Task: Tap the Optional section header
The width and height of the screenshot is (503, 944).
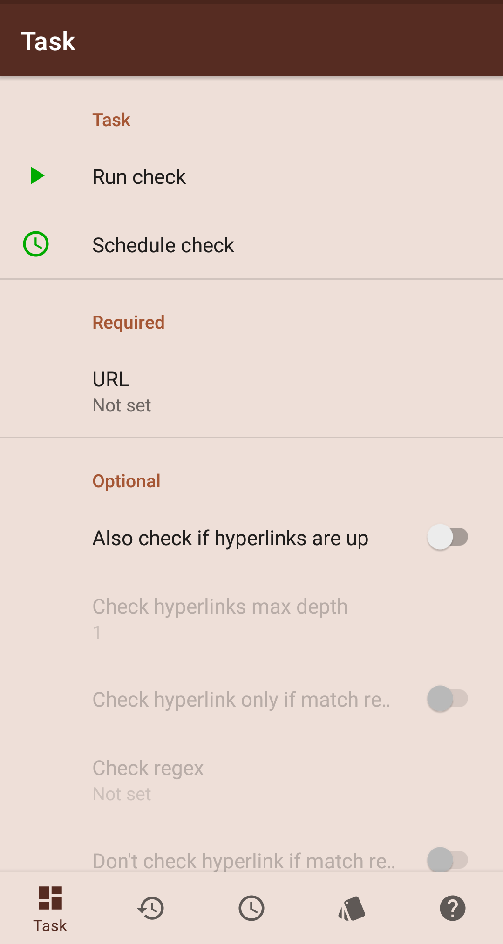Action: 126,481
